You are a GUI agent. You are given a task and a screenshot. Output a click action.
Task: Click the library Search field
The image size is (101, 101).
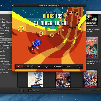[x=64, y=91]
